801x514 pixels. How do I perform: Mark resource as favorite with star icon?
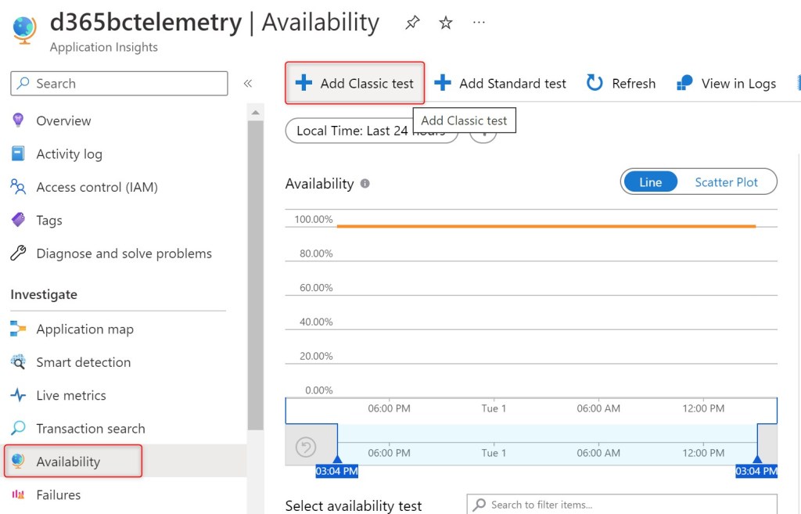(x=446, y=23)
